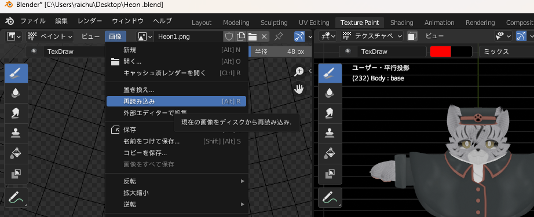Open the ヘルプ menu
The height and width of the screenshot is (217, 534).
coord(162,21)
